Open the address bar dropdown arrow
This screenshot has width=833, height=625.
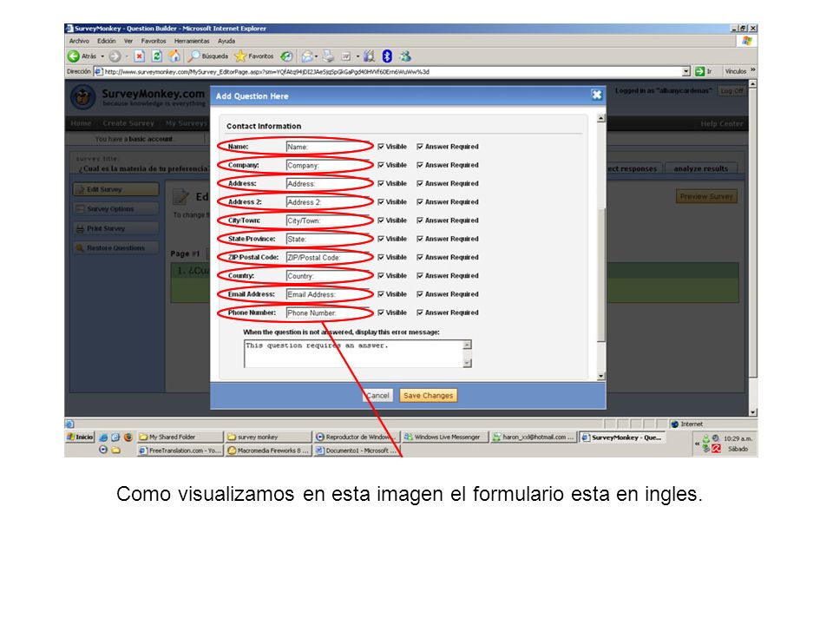(x=685, y=71)
